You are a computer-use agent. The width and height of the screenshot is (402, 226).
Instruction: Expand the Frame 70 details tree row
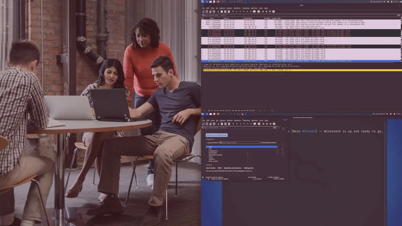click(202, 64)
